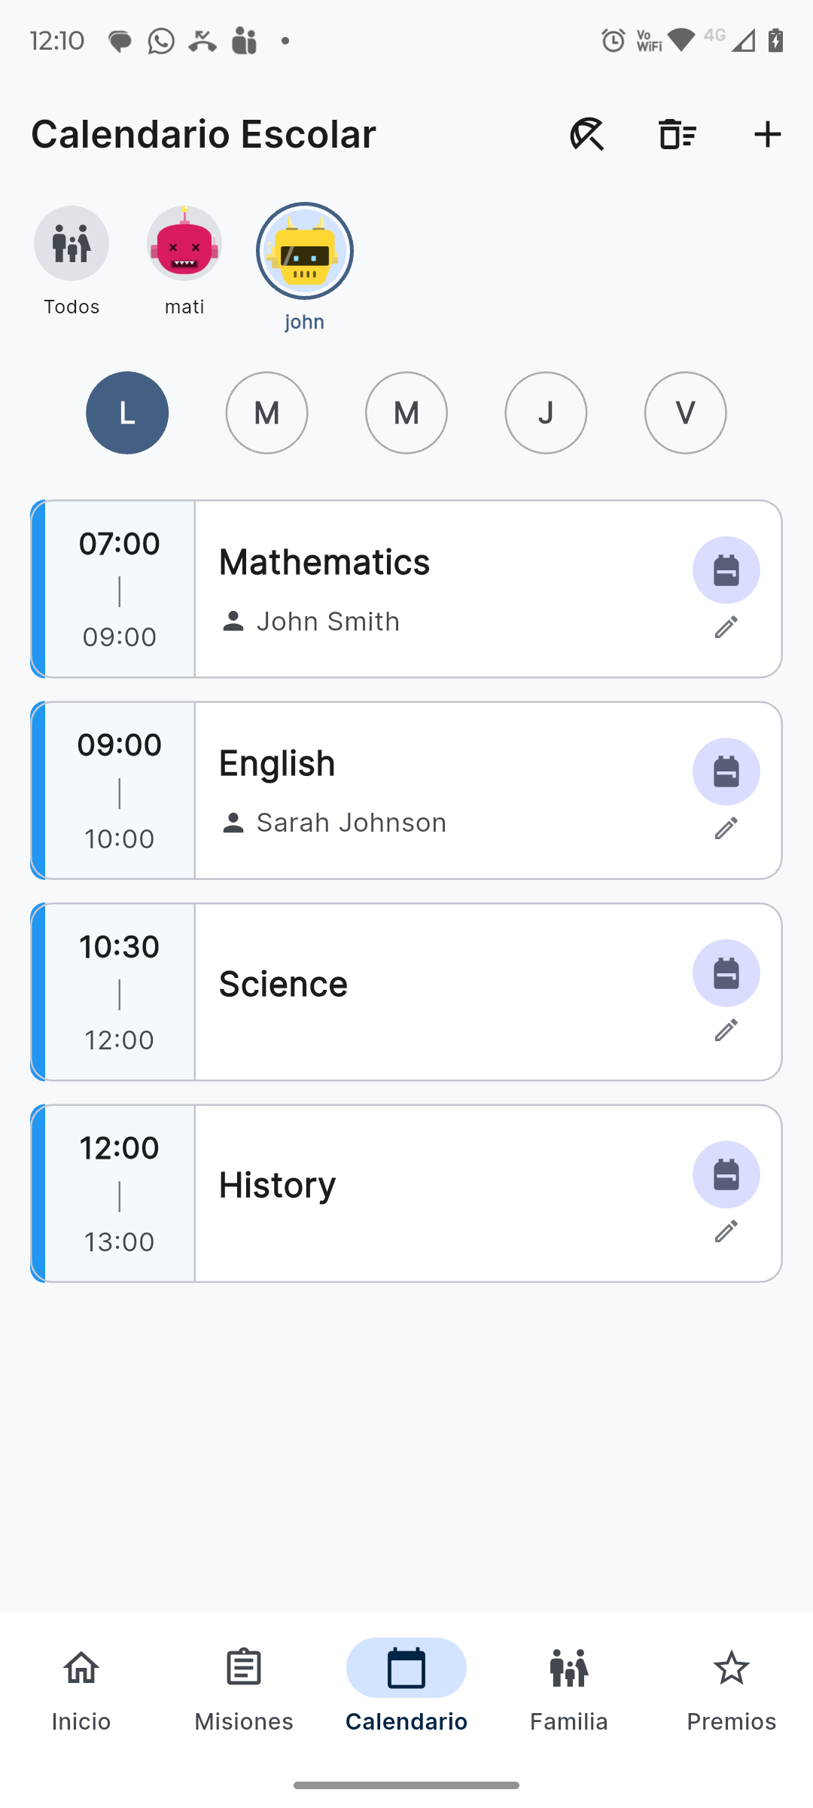The image size is (813, 1808).
Task: Go to the Misiones tab
Action: (x=244, y=1689)
